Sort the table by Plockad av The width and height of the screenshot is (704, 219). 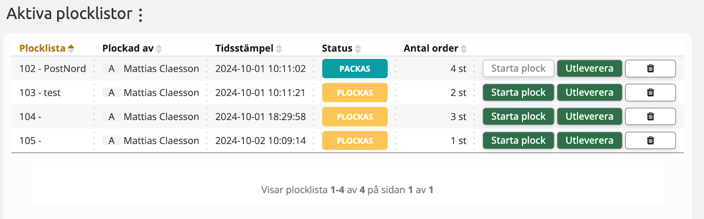pyautogui.click(x=159, y=48)
